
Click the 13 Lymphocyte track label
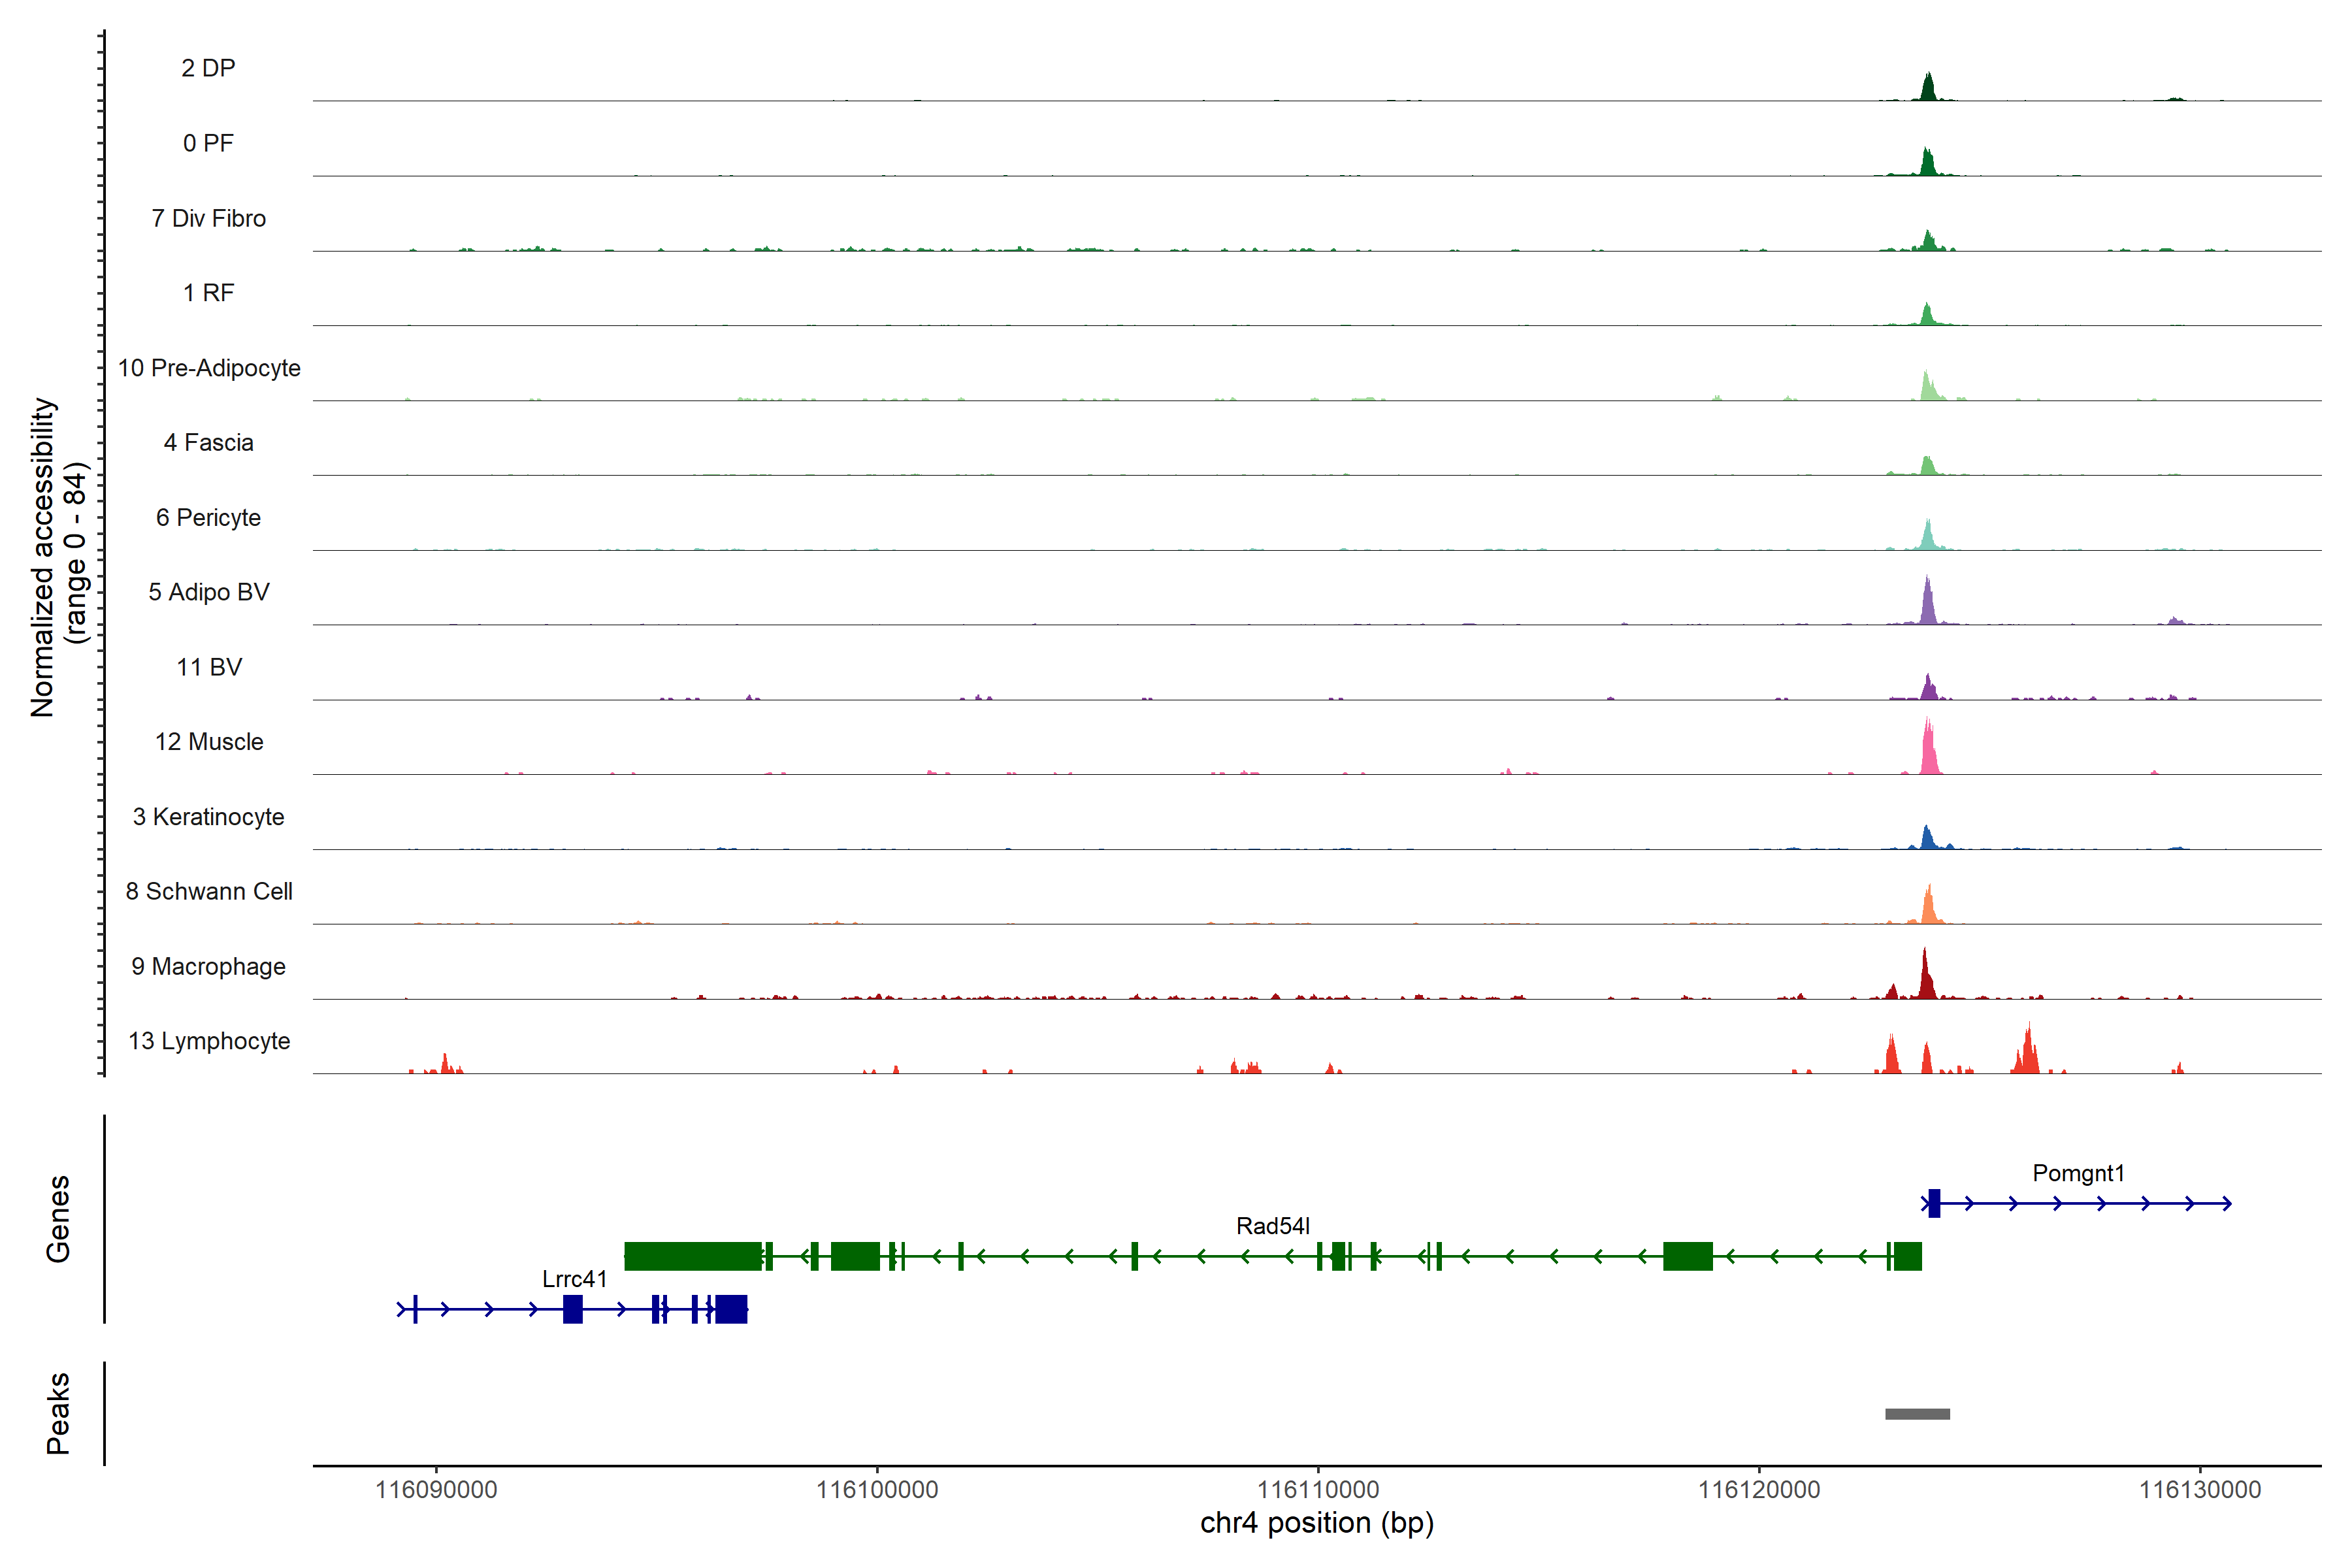point(209,1041)
